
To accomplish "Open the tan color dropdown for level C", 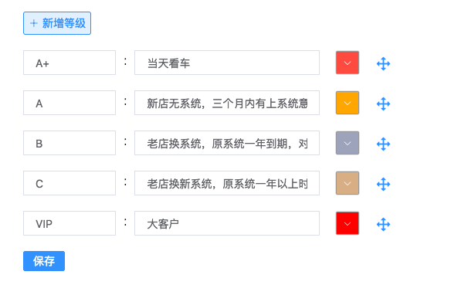I will tap(347, 183).
